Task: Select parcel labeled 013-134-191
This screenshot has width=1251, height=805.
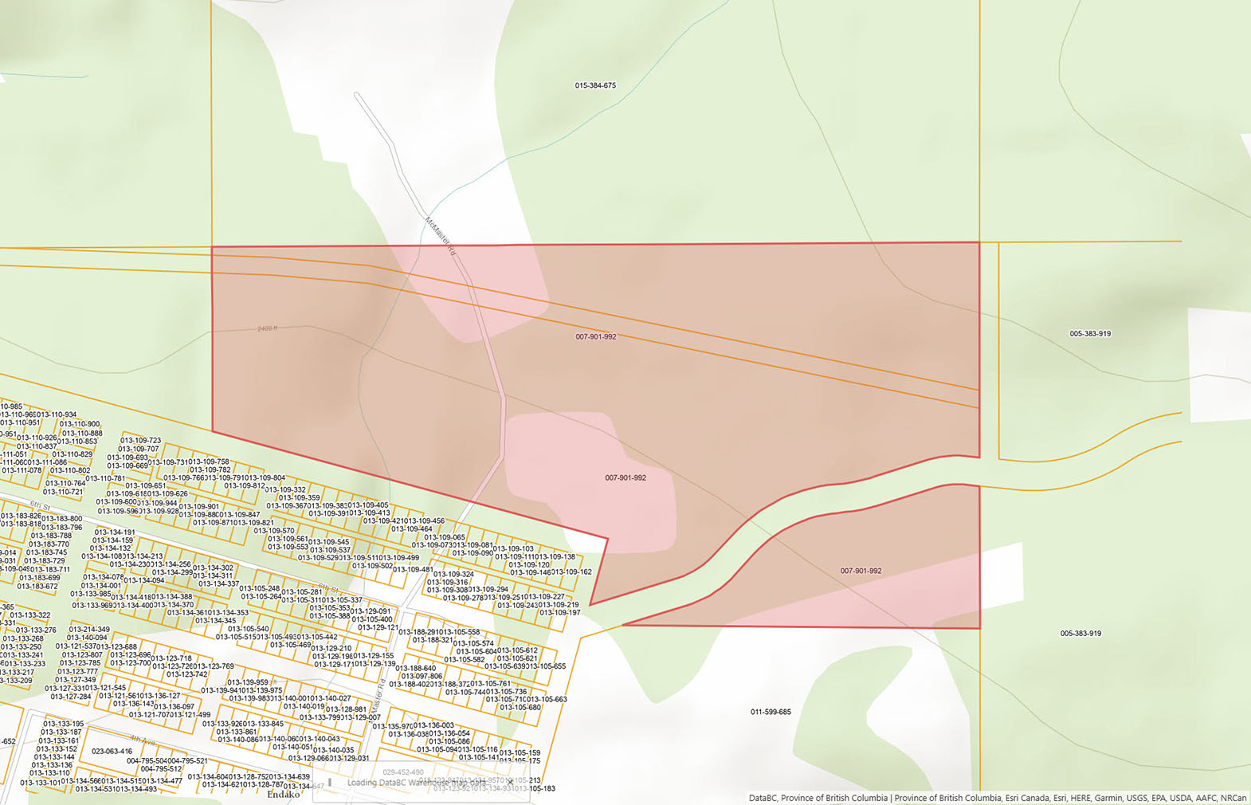Action: tap(115, 532)
